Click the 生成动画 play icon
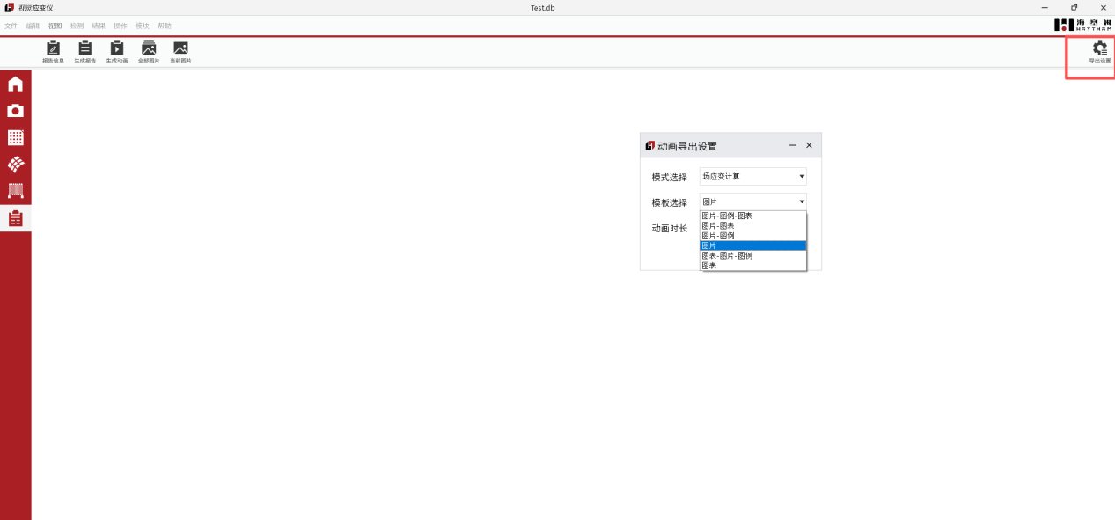1115x520 pixels. point(117,49)
